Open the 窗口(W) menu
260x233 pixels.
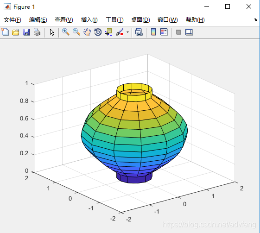(167, 20)
